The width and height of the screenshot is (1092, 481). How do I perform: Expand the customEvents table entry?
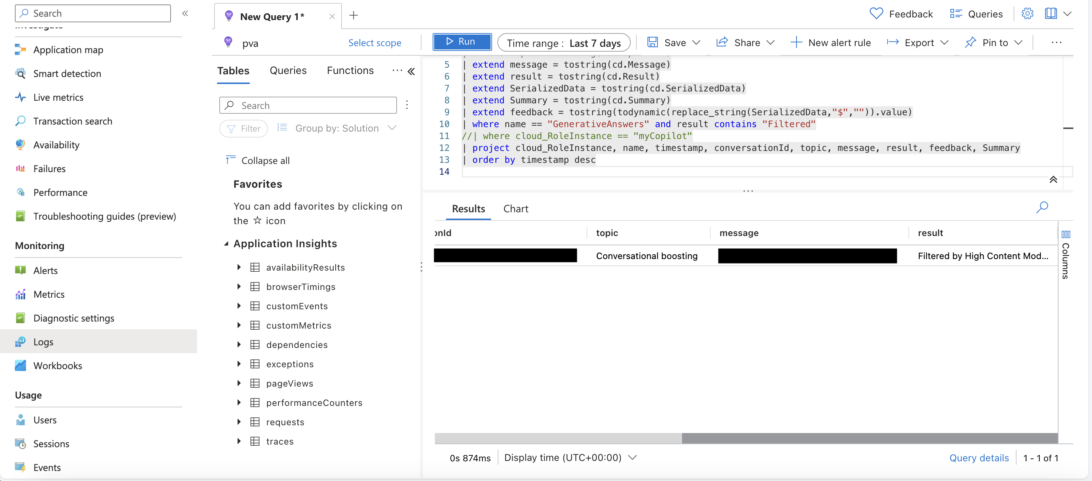tap(240, 305)
